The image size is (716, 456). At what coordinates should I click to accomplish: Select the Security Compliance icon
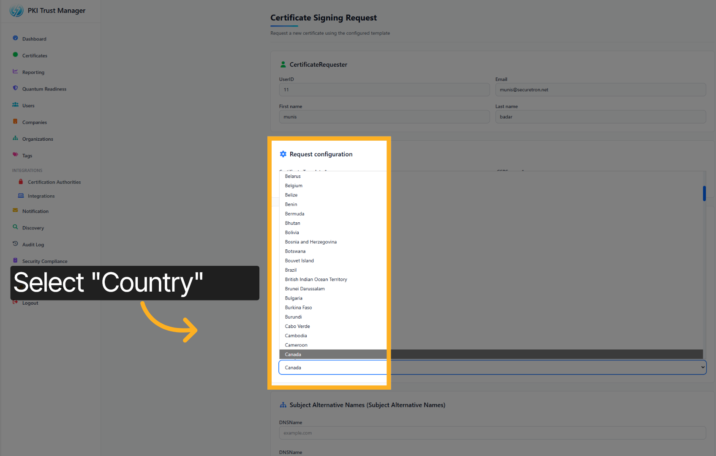tap(16, 261)
